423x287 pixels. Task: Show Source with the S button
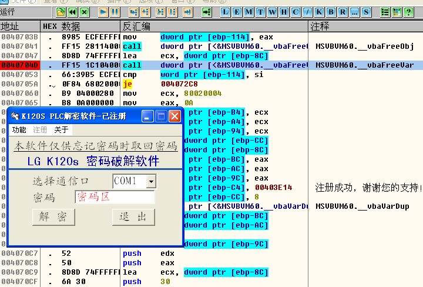coord(366,12)
